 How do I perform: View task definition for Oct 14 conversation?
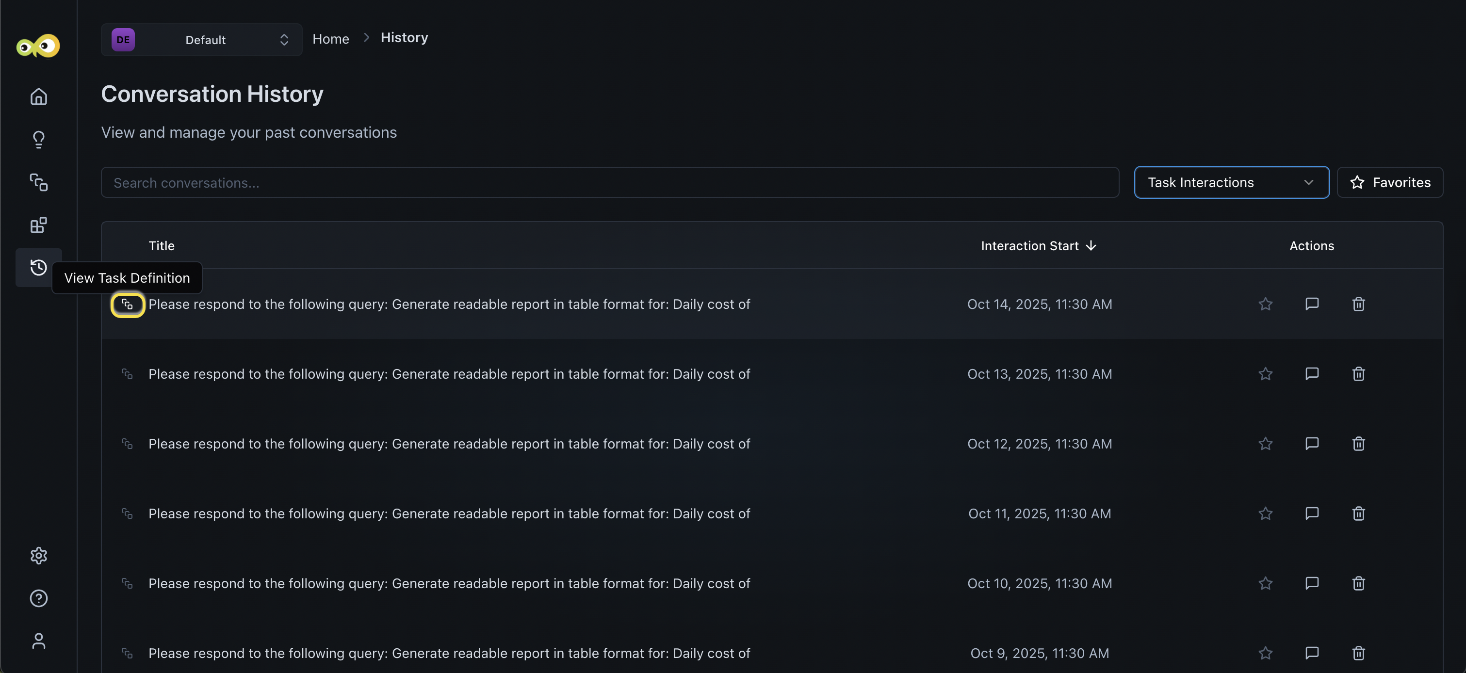(128, 305)
